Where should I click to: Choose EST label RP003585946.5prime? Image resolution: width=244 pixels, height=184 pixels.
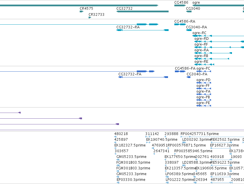point(193,151)
